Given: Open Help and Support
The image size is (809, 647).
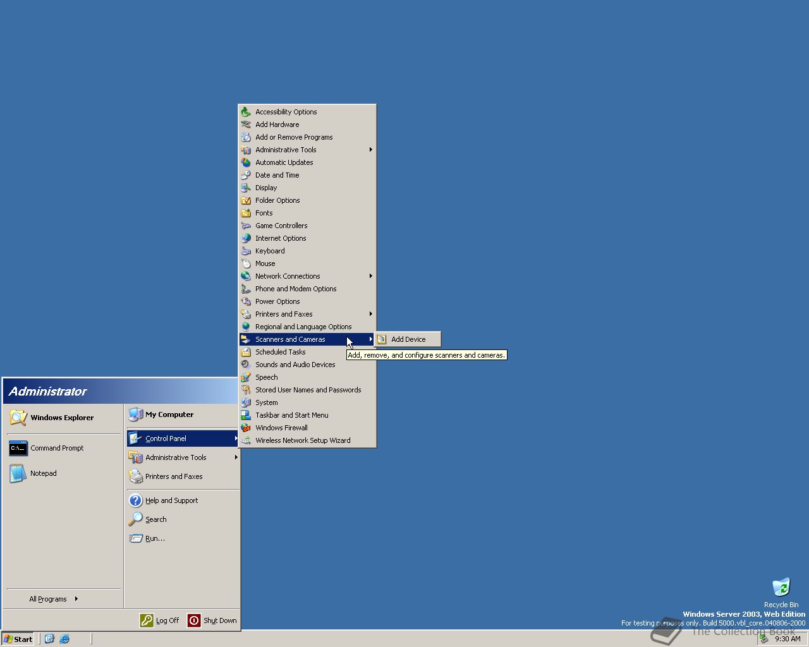Looking at the screenshot, I should (183, 500).
